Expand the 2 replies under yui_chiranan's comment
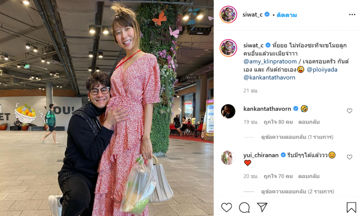 297,191
